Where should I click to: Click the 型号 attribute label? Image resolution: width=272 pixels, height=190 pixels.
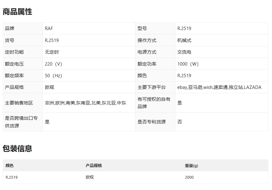point(142,28)
